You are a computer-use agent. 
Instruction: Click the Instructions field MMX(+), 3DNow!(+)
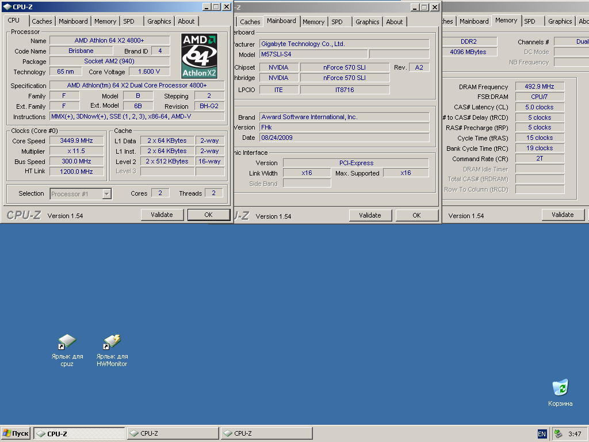[137, 116]
